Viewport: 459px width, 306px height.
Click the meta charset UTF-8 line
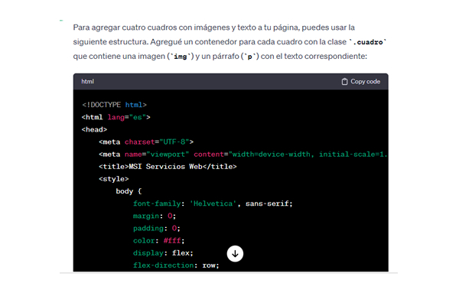[x=145, y=142]
